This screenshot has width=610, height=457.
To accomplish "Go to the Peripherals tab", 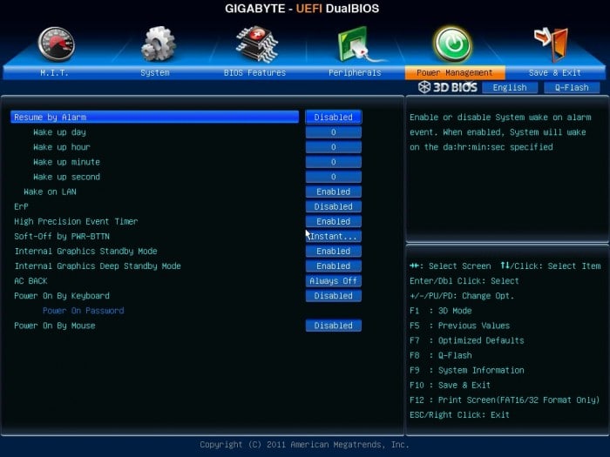I will 355,72.
